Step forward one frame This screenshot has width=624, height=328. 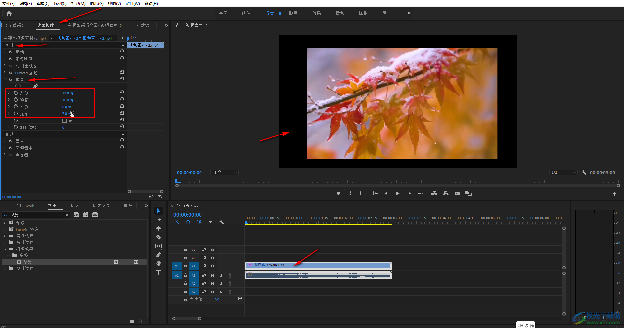409,193
